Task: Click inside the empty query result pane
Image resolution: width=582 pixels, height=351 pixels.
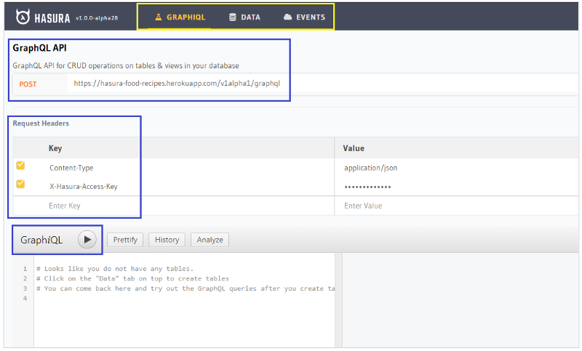Action: (x=460, y=300)
